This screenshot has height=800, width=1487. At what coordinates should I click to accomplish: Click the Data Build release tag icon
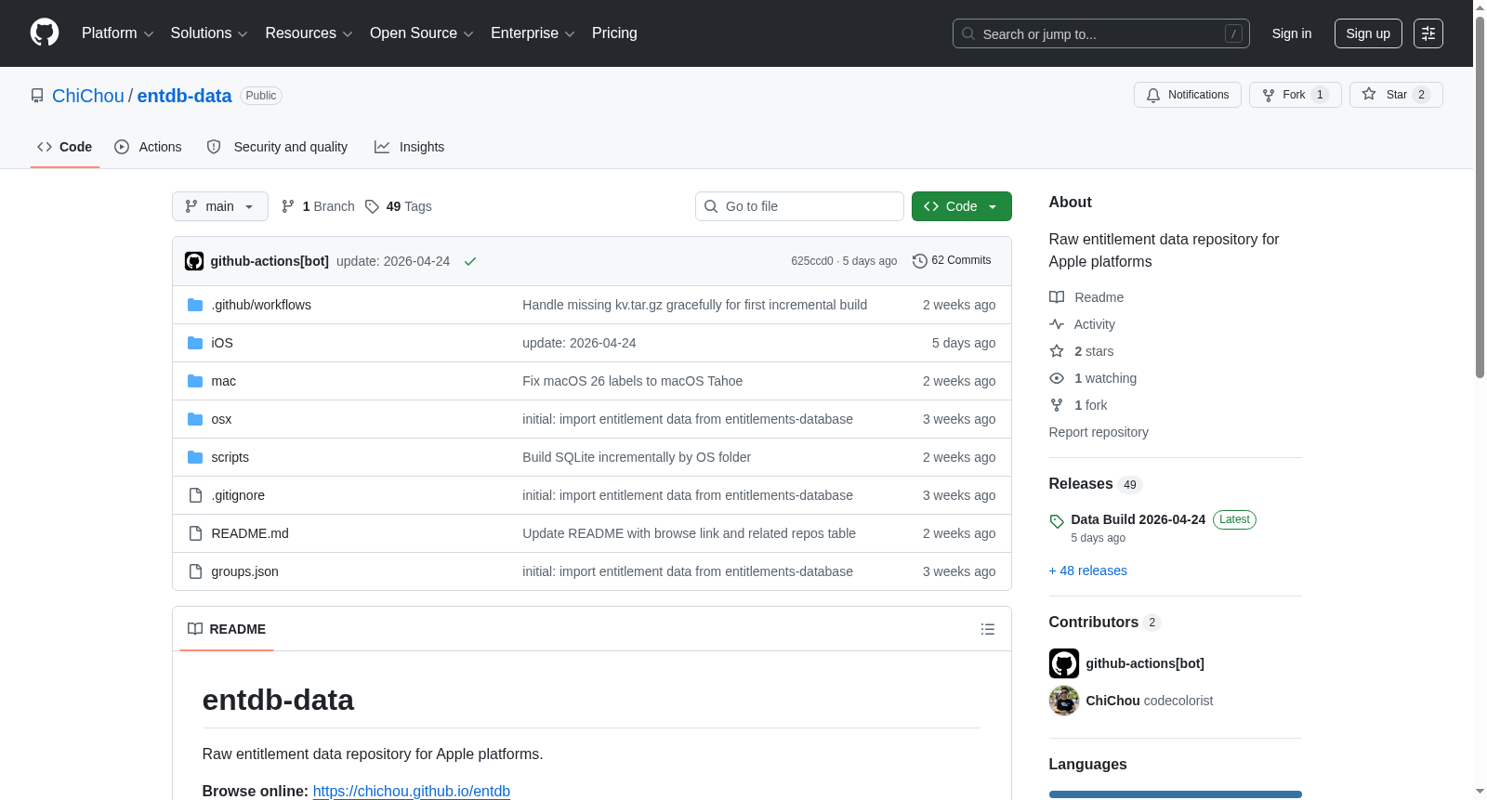click(x=1057, y=521)
